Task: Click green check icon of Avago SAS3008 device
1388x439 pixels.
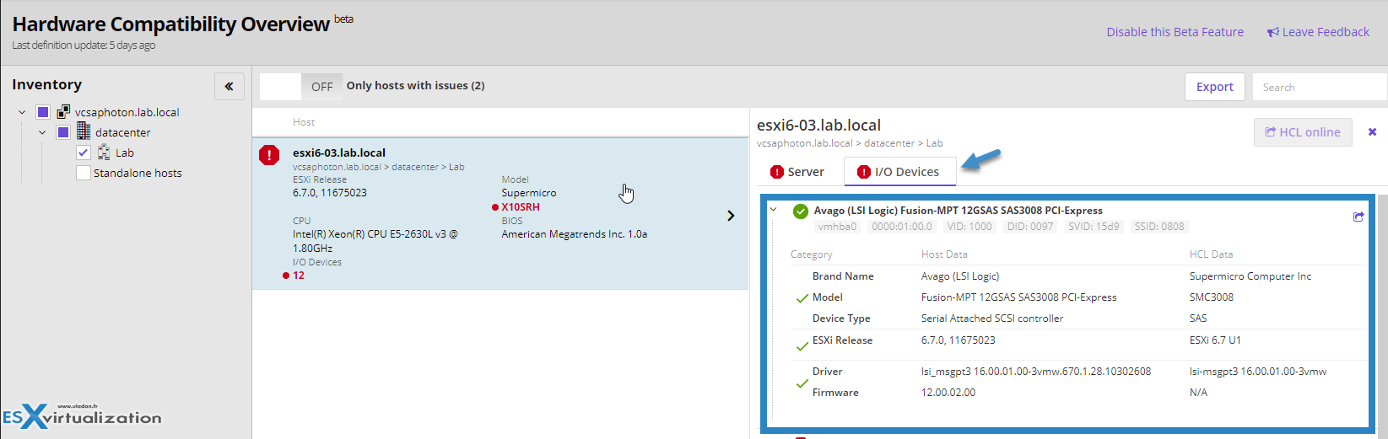Action: (800, 211)
